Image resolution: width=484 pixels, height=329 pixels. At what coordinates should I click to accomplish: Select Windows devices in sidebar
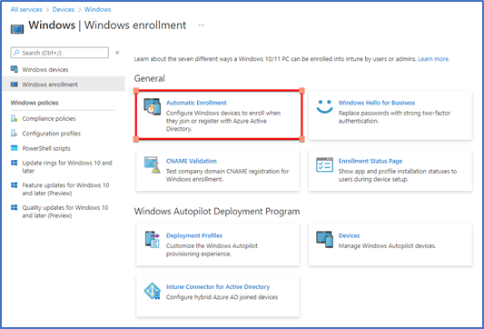(64, 69)
